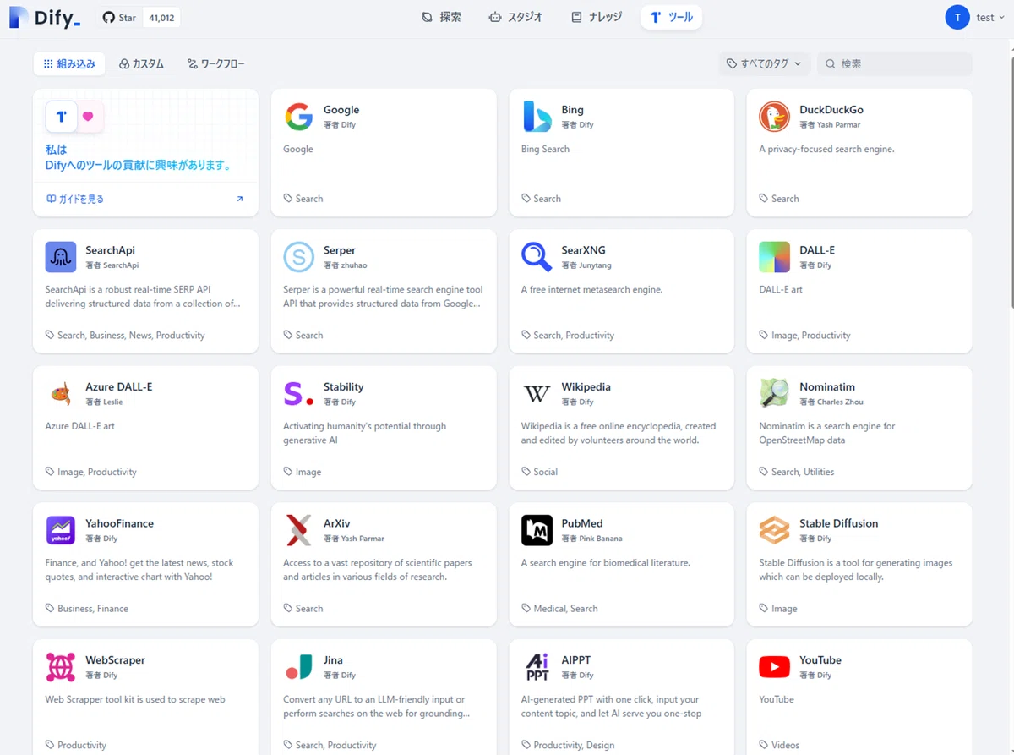Image resolution: width=1014 pixels, height=755 pixels.
Task: Click the Wikipedia W icon
Action: pos(537,394)
